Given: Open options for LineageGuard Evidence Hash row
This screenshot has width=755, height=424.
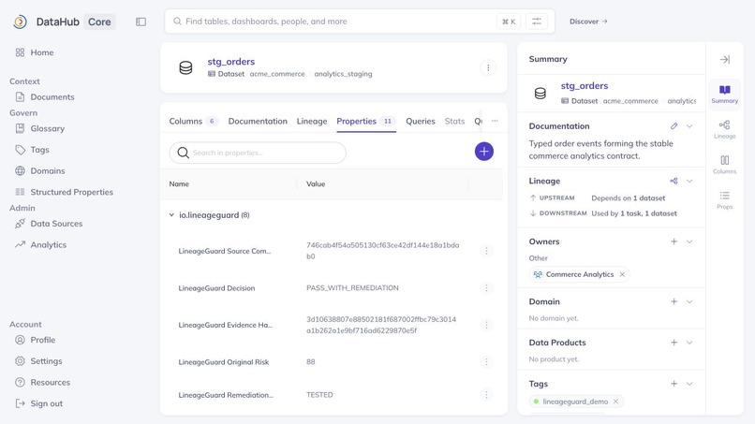Looking at the screenshot, I should [486, 325].
